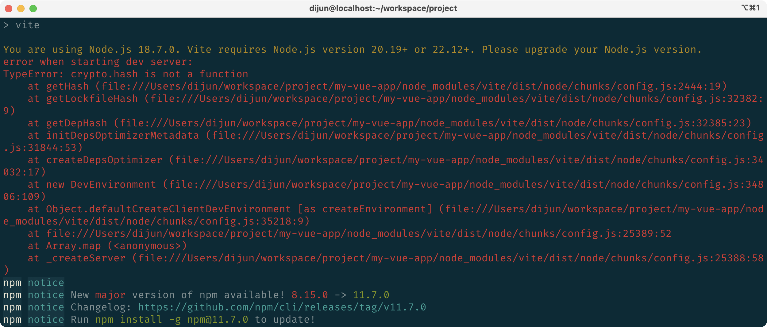The image size is (767, 327).
Task: Click the window title dijun@localhost:~/workspace/project
Action: tap(383, 8)
